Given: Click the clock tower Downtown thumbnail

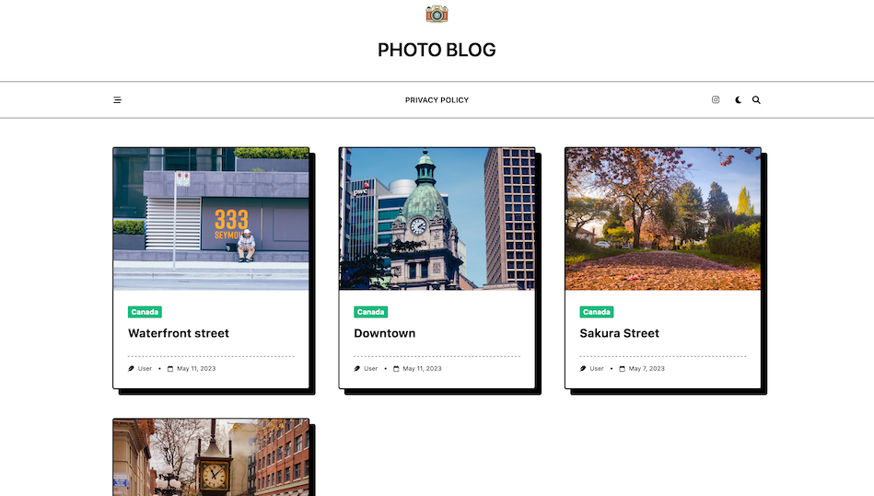Looking at the screenshot, I should pos(437,219).
